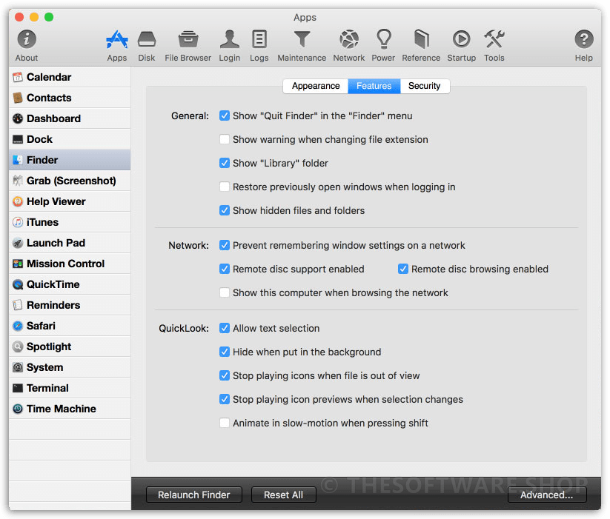Uncheck Show hidden files and folders
The image size is (610, 519).
point(224,210)
